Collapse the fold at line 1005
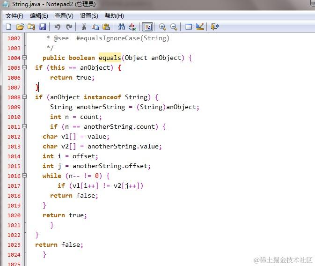 coord(24,67)
